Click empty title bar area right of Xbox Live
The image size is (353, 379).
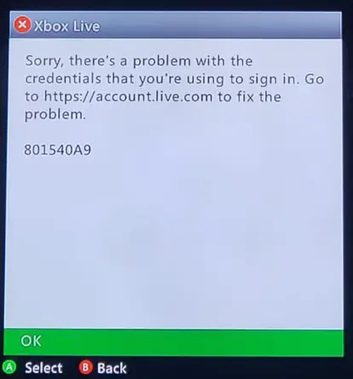pyautogui.click(x=222, y=26)
